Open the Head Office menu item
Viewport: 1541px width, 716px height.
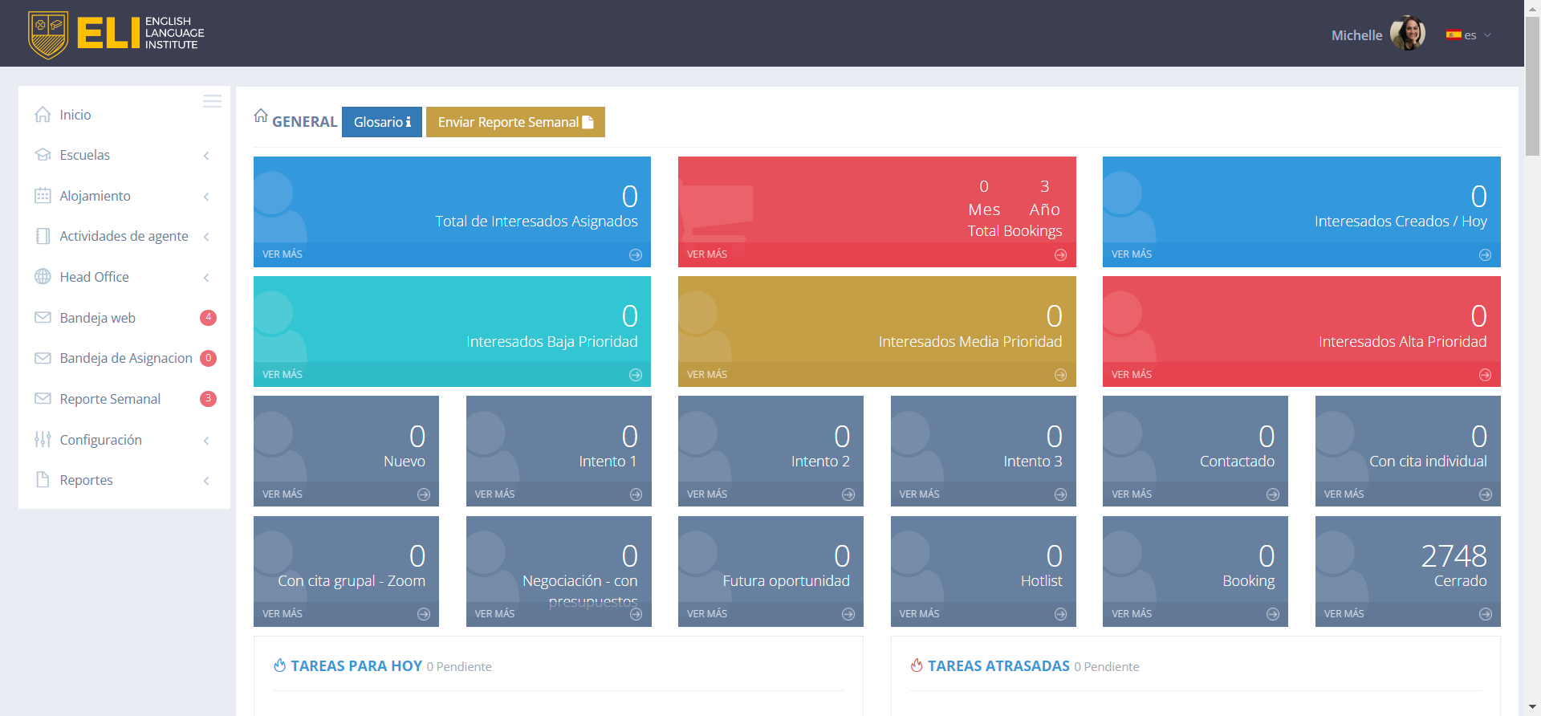(x=94, y=277)
